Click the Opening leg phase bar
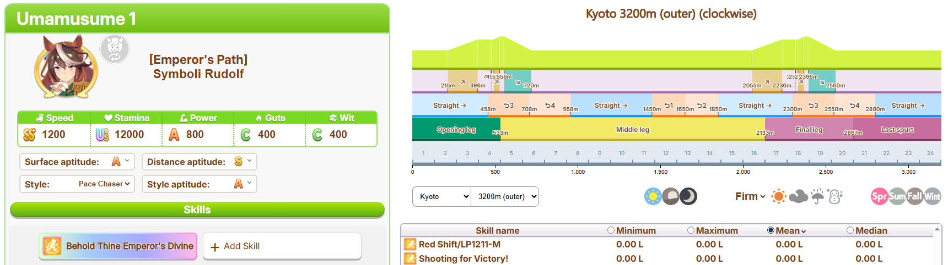Image resolution: width=948 pixels, height=265 pixels. [456, 129]
